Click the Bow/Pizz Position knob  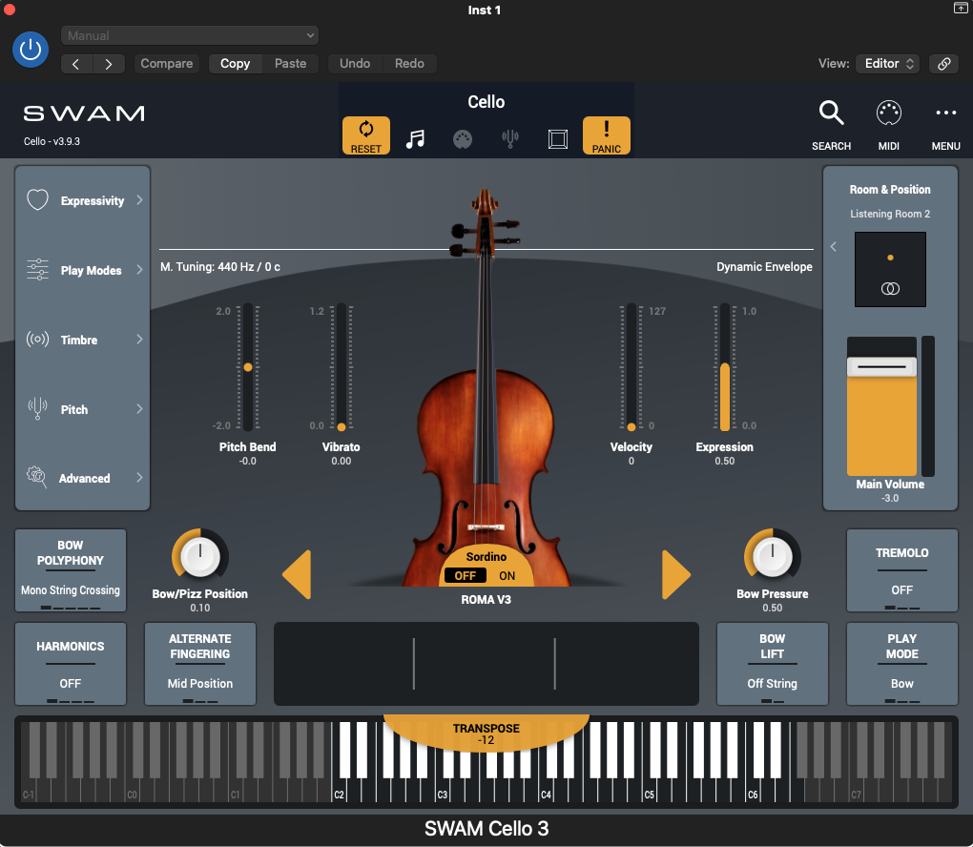(199, 556)
